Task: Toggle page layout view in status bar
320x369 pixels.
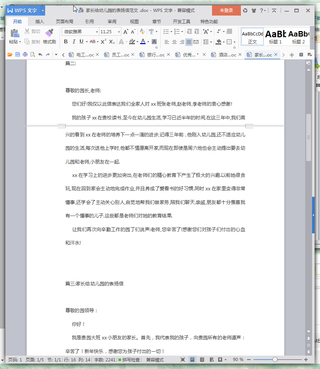Action: (x=193, y=360)
